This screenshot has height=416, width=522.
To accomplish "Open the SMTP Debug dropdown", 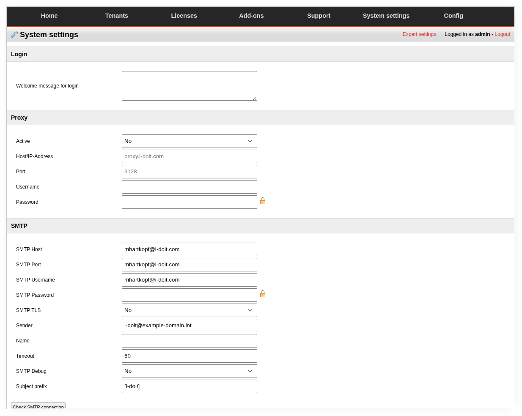I will [189, 371].
